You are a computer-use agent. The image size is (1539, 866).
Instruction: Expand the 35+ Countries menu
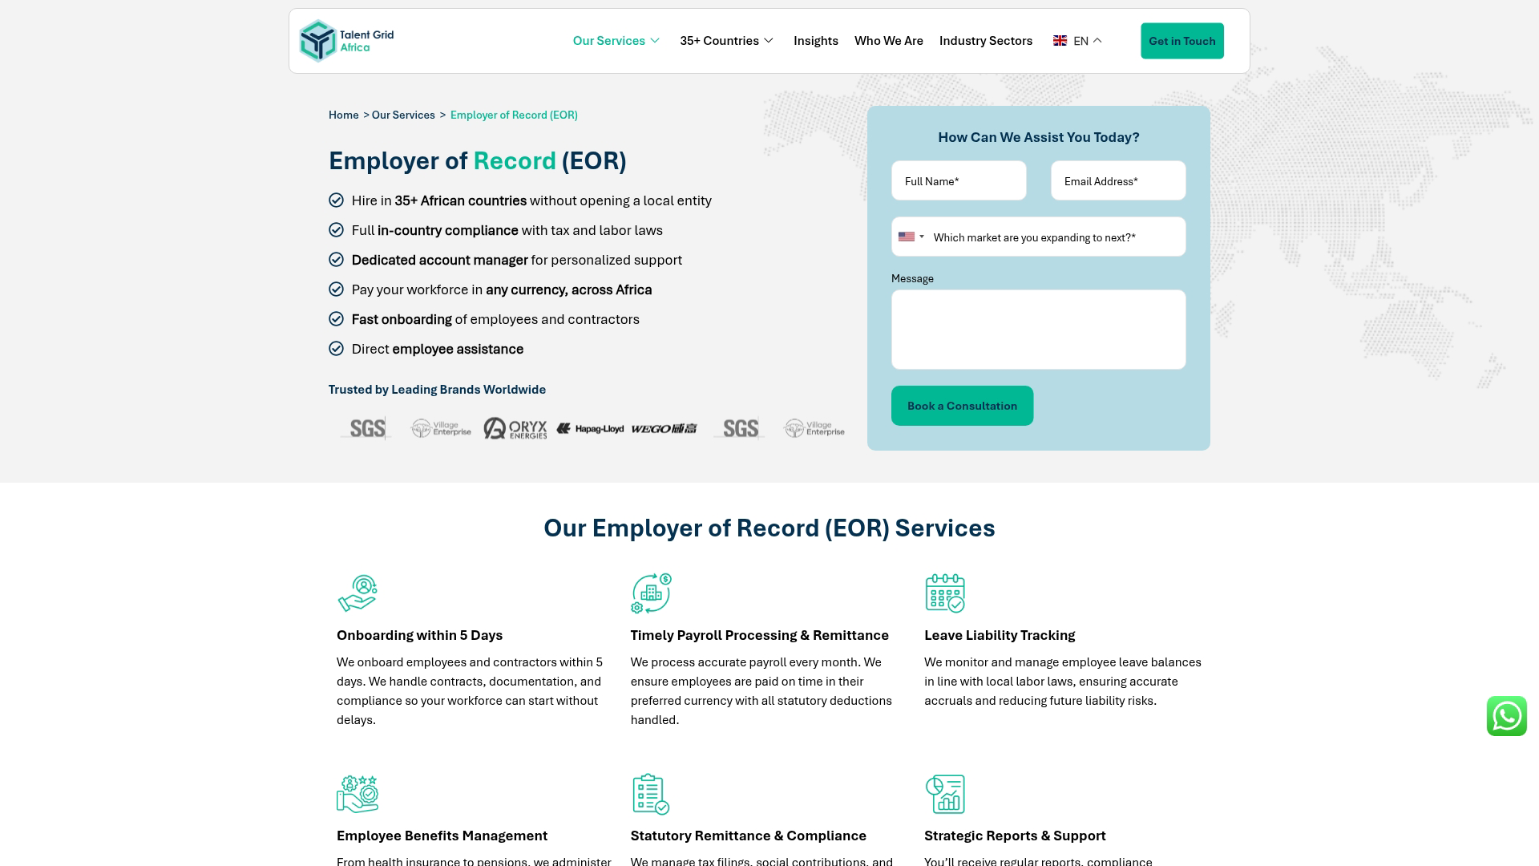coord(725,40)
